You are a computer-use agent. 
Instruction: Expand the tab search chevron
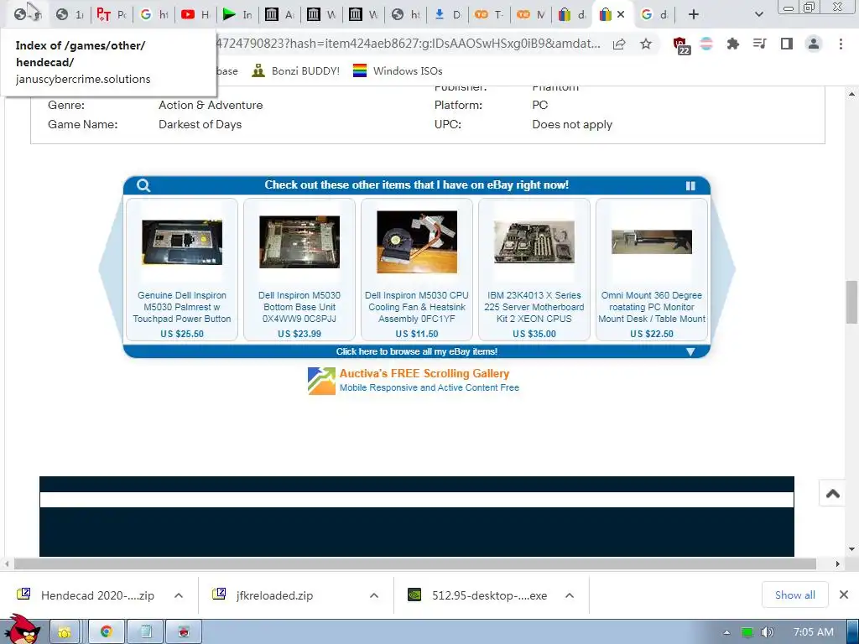(758, 15)
